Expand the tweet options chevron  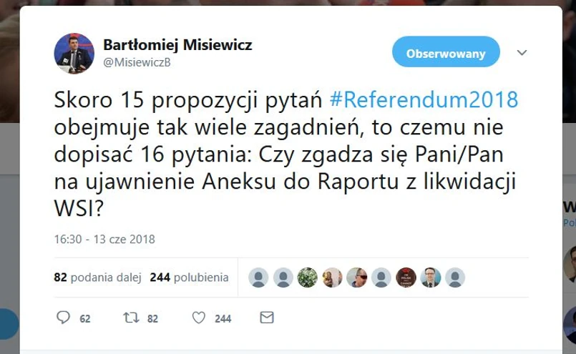coord(522,52)
